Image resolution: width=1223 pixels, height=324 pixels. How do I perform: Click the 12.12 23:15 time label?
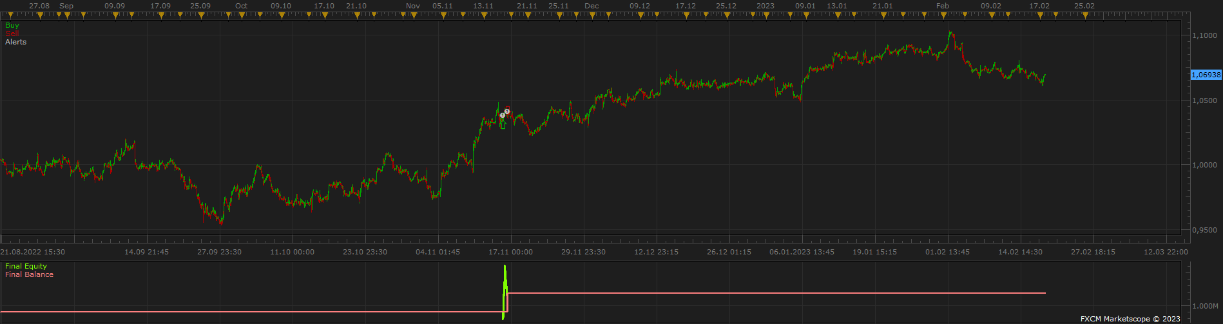656,252
